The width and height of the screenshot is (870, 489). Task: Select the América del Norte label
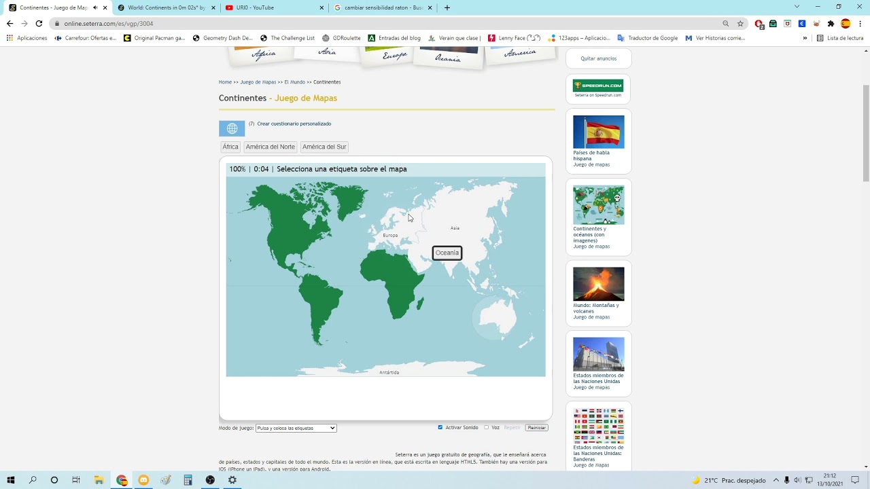click(271, 147)
